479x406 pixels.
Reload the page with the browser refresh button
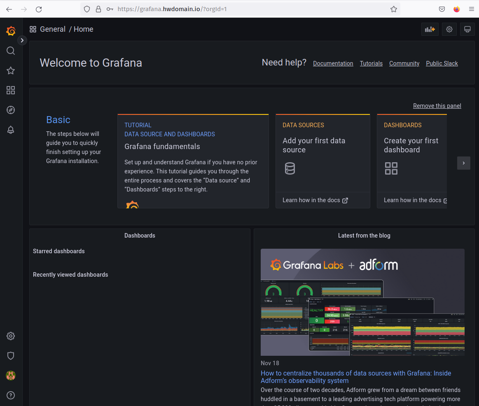[x=39, y=9]
